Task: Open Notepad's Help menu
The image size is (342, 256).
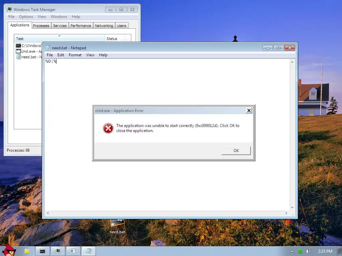Action: [103, 55]
